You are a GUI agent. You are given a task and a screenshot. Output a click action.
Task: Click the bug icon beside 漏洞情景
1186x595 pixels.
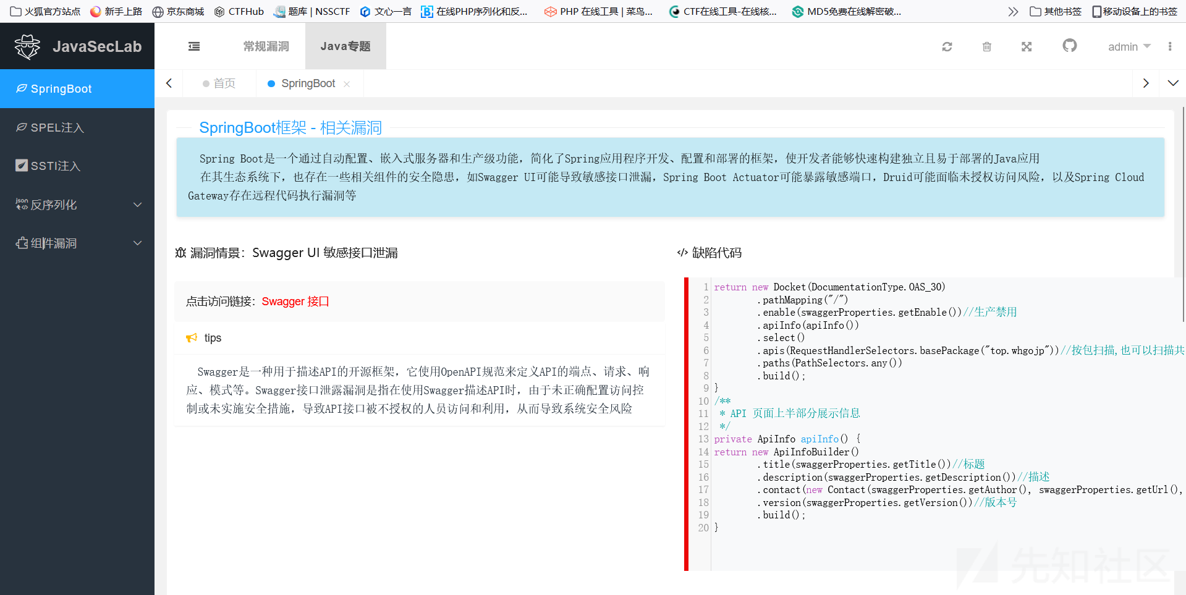pyautogui.click(x=180, y=253)
